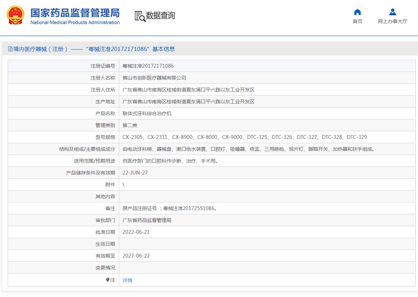Click the lightbulb icon beside 注
The height and width of the screenshot is (297, 418).
(107, 280)
